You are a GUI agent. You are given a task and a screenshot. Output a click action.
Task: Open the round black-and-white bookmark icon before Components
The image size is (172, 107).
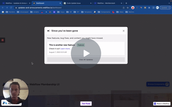click(95, 12)
